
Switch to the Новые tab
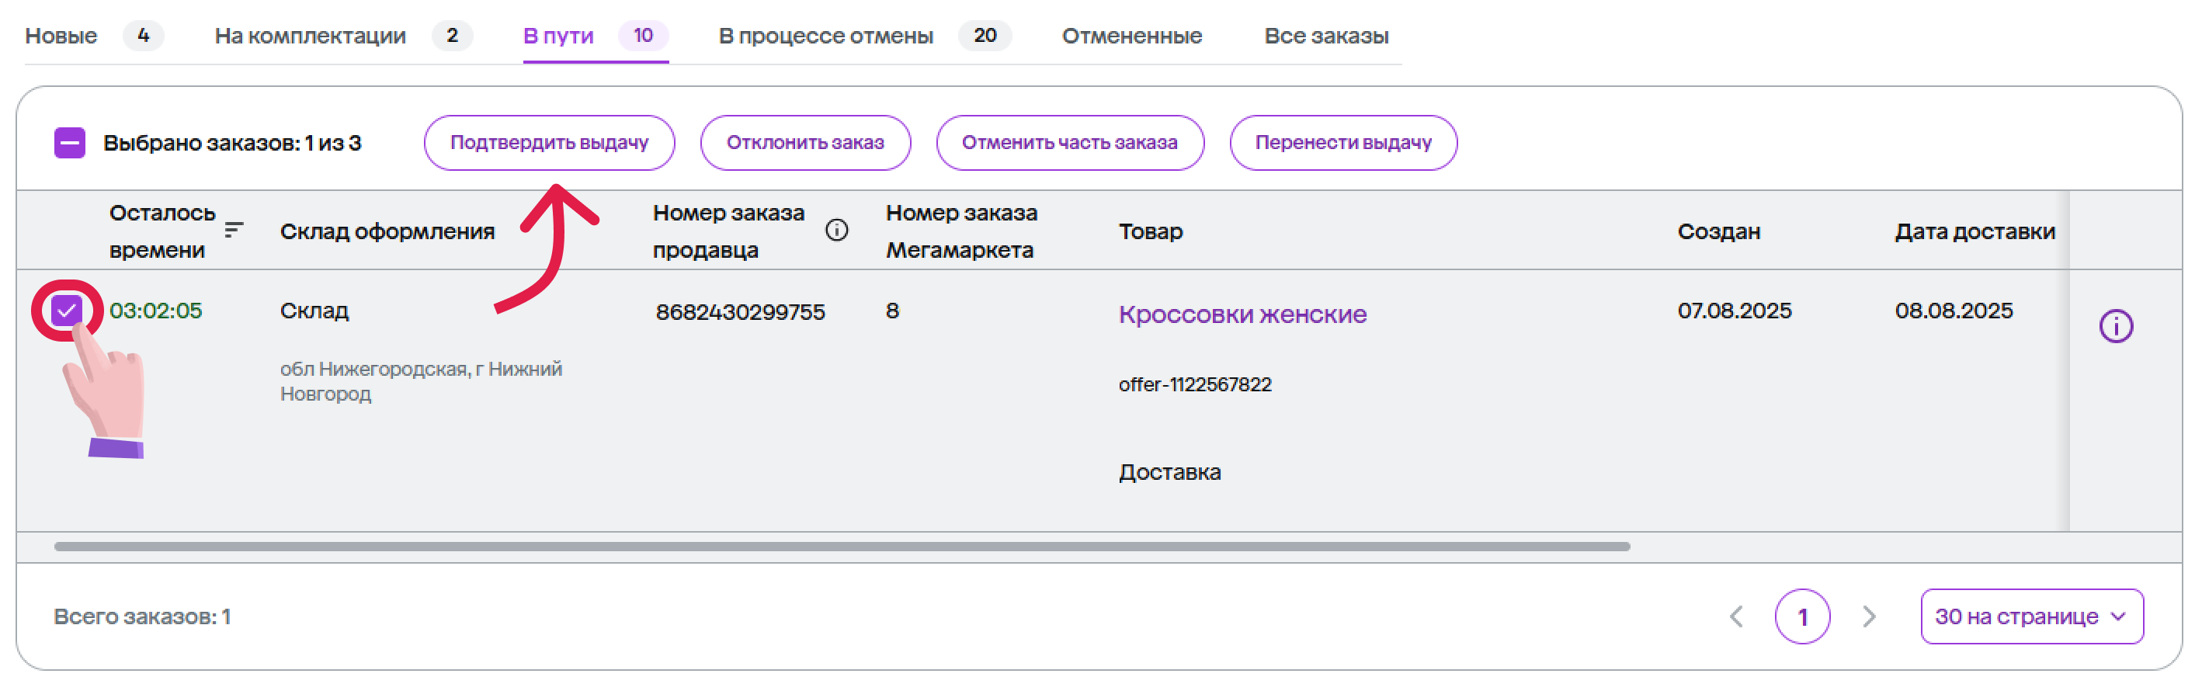coord(61,36)
